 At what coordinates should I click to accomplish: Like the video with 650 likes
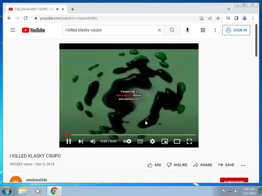154,165
